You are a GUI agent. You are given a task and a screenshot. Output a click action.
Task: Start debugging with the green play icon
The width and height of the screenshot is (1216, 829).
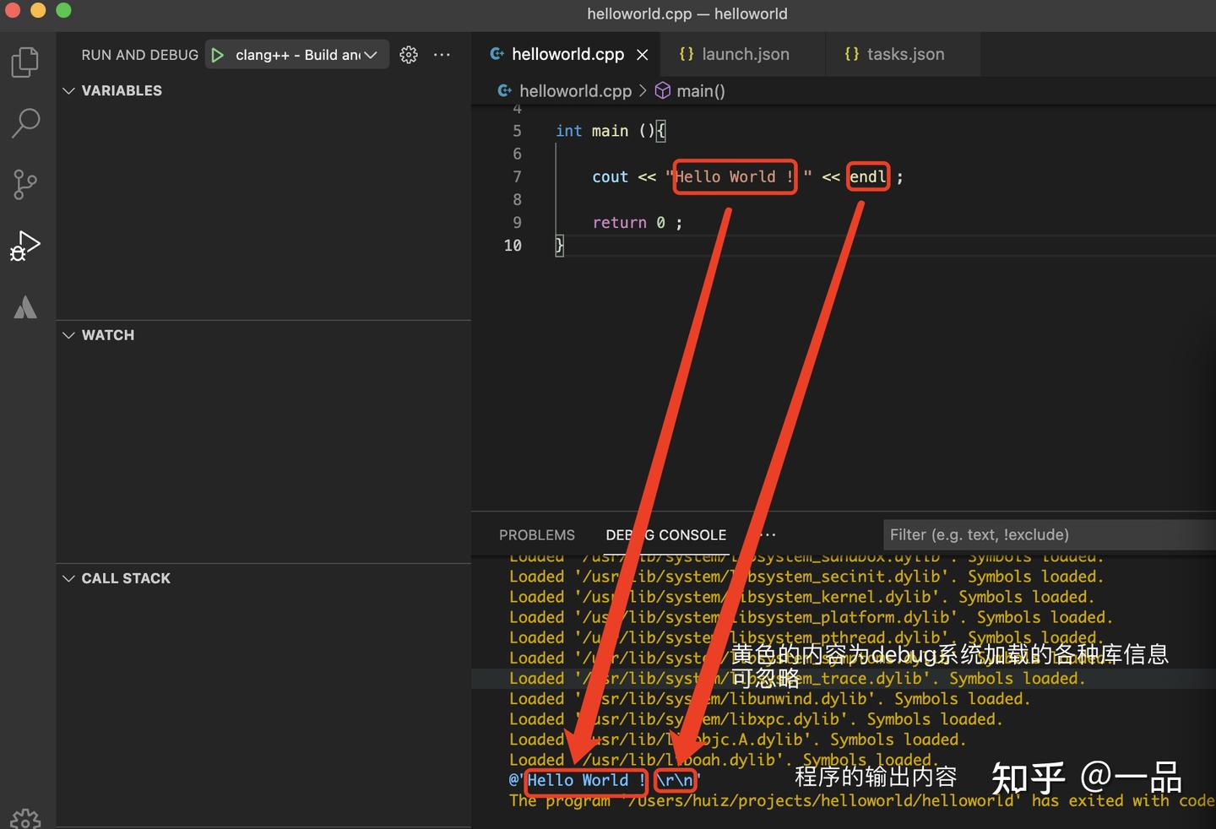click(x=218, y=54)
